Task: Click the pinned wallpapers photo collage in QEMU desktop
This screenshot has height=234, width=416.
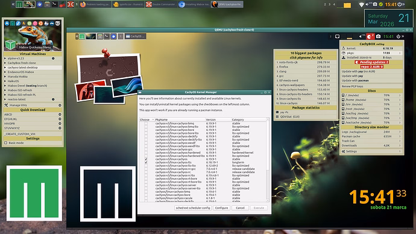Action: pos(109,77)
